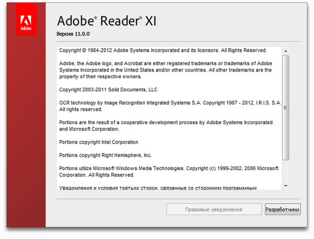Click the 'Adobe' wordmark under the logo

[25, 30]
